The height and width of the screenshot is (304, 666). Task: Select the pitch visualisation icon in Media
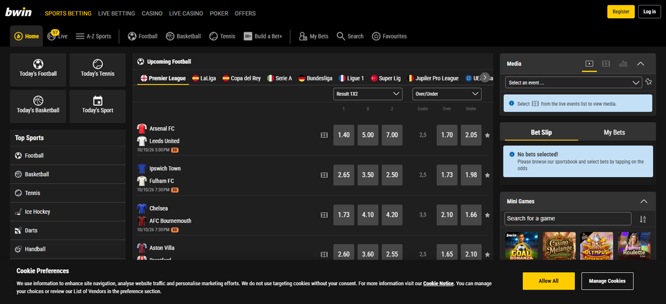606,64
